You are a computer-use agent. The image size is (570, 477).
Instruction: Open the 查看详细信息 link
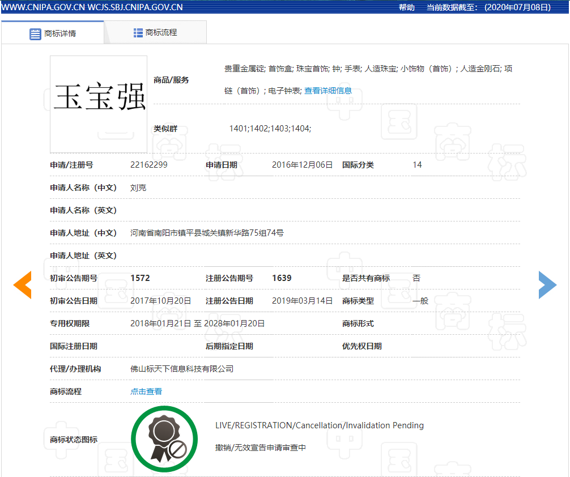328,91
